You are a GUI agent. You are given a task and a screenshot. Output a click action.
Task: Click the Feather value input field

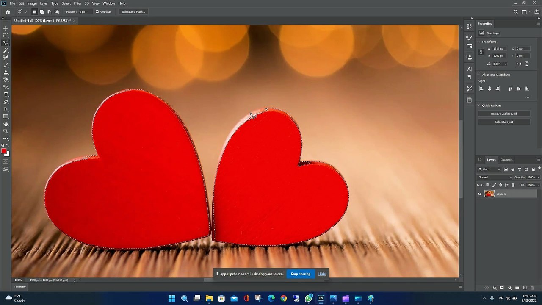pos(85,12)
